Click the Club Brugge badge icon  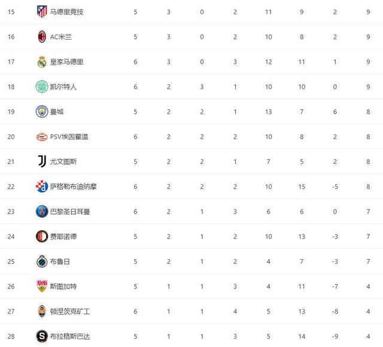coord(41,261)
